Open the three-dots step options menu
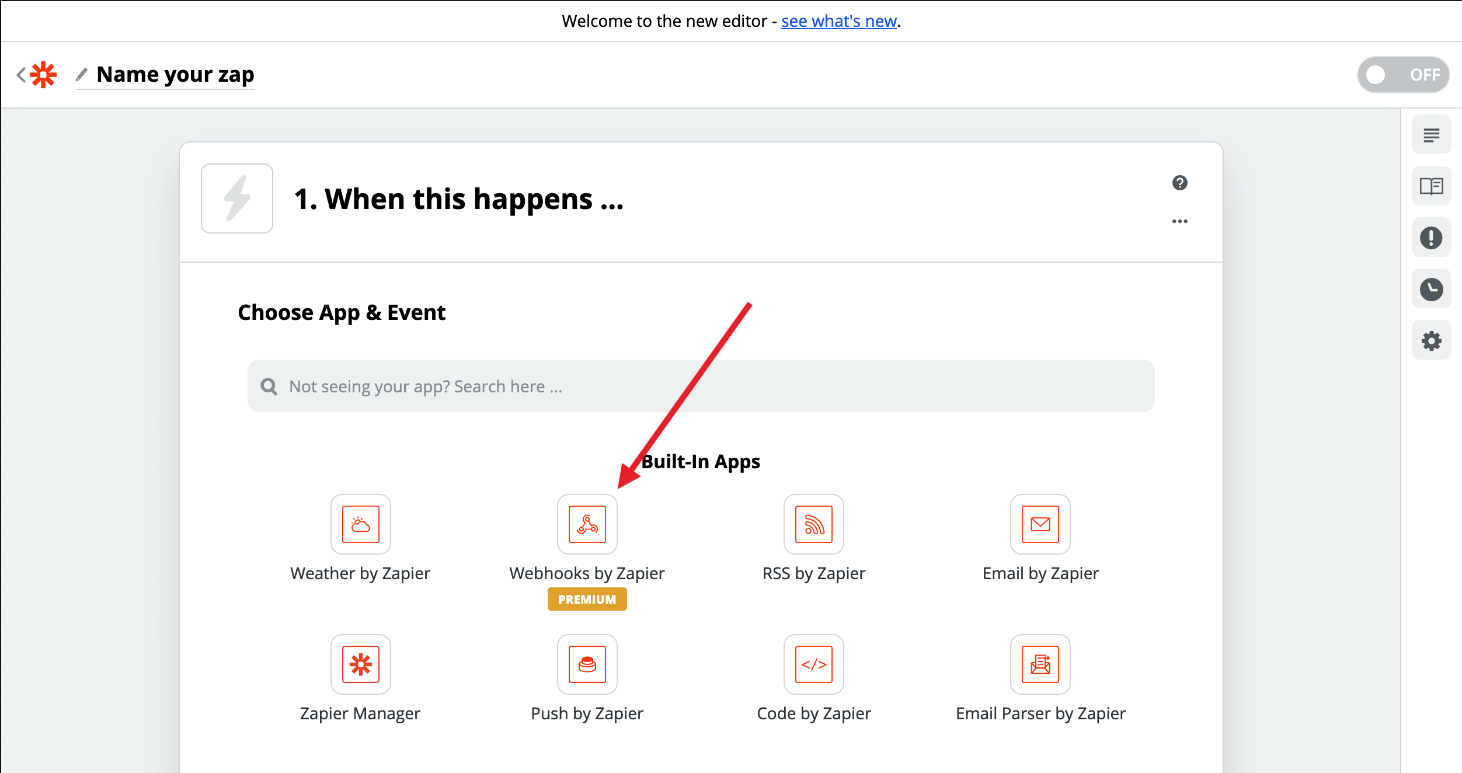The height and width of the screenshot is (773, 1462). point(1179,221)
